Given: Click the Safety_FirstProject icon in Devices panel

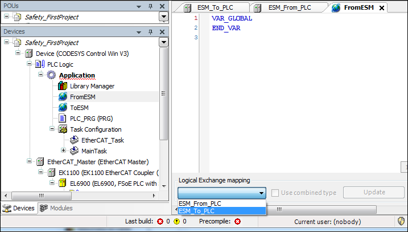Looking at the screenshot, I should [x=17, y=43].
